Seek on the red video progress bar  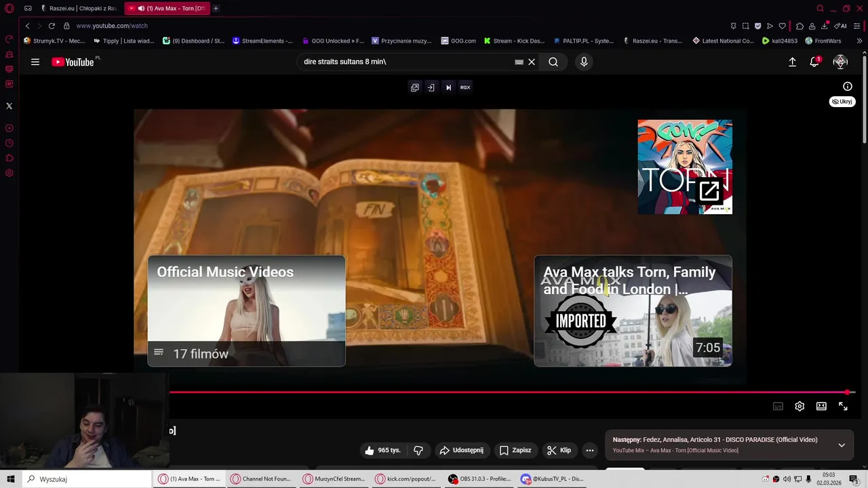click(512, 392)
